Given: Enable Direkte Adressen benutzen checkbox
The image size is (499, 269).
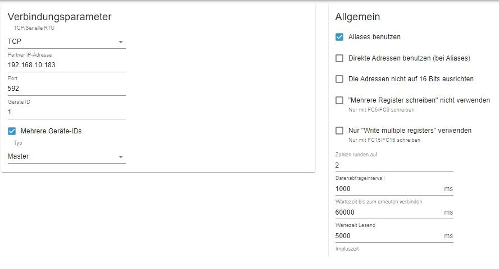Looking at the screenshot, I should 339,58.
